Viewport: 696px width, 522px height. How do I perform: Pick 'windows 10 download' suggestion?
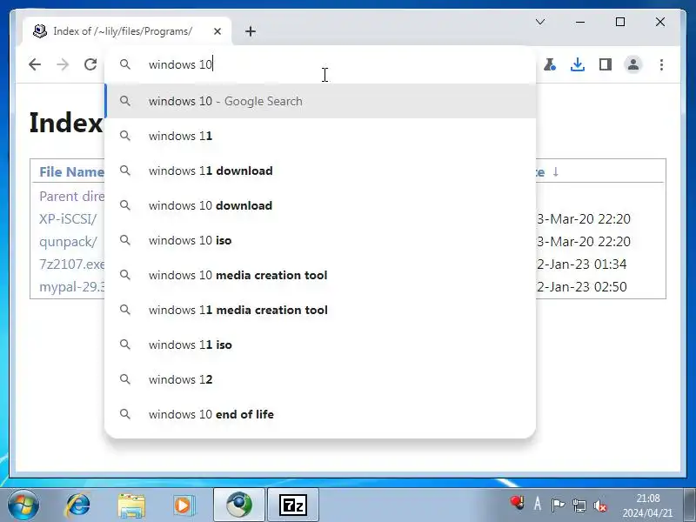tap(320, 205)
